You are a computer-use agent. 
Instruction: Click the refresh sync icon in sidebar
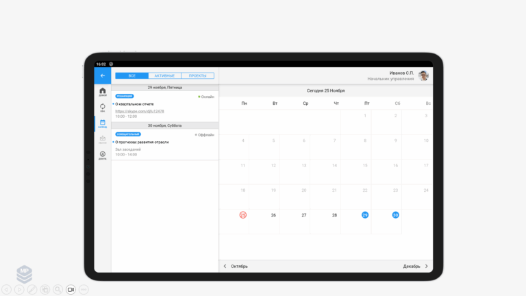(x=103, y=107)
